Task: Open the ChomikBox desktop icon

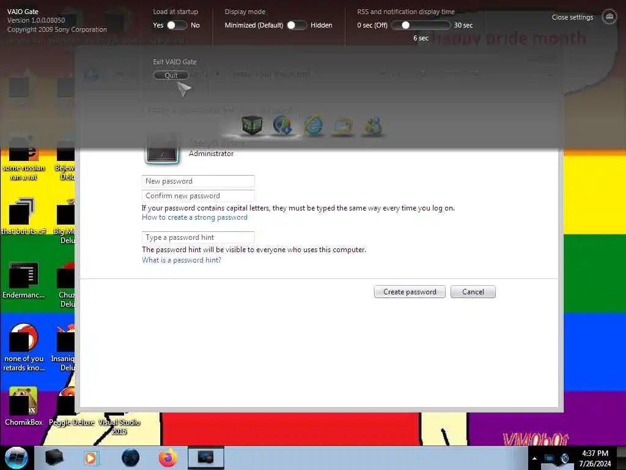Action: click(24, 406)
